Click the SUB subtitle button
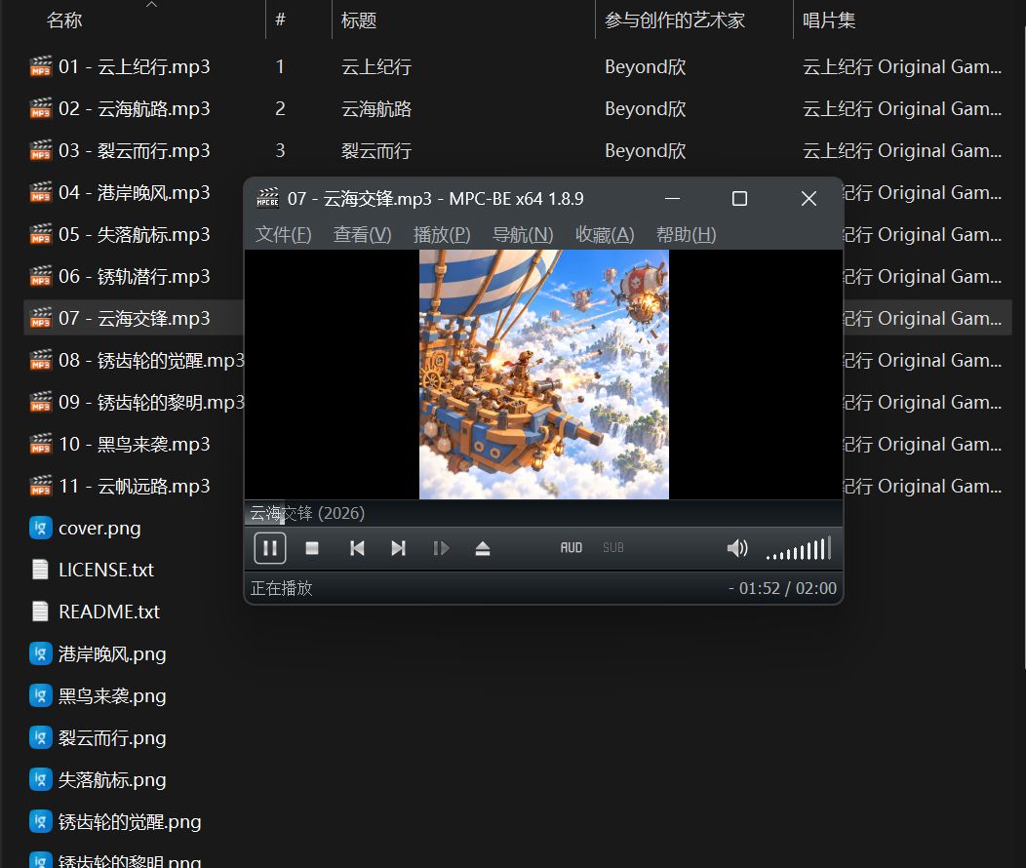Viewport: 1026px width, 868px height. tap(613, 547)
